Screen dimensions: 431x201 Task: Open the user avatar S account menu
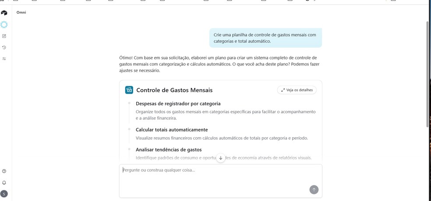coord(4,194)
